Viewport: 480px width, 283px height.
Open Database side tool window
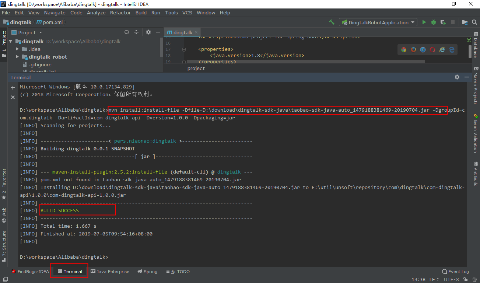476,45
